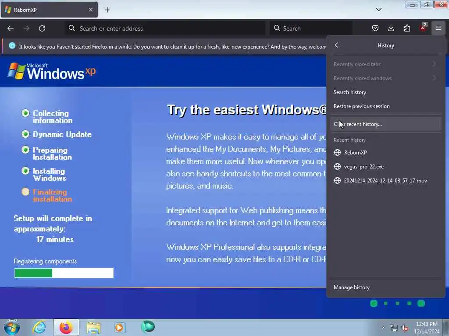Open the media player taskbar icon
Image resolution: width=449 pixels, height=336 pixels.
[x=120, y=327]
